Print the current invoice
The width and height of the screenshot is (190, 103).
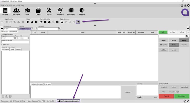[x=49, y=22]
